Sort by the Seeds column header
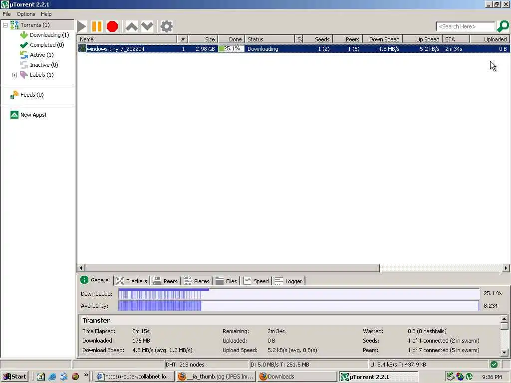 click(x=318, y=39)
